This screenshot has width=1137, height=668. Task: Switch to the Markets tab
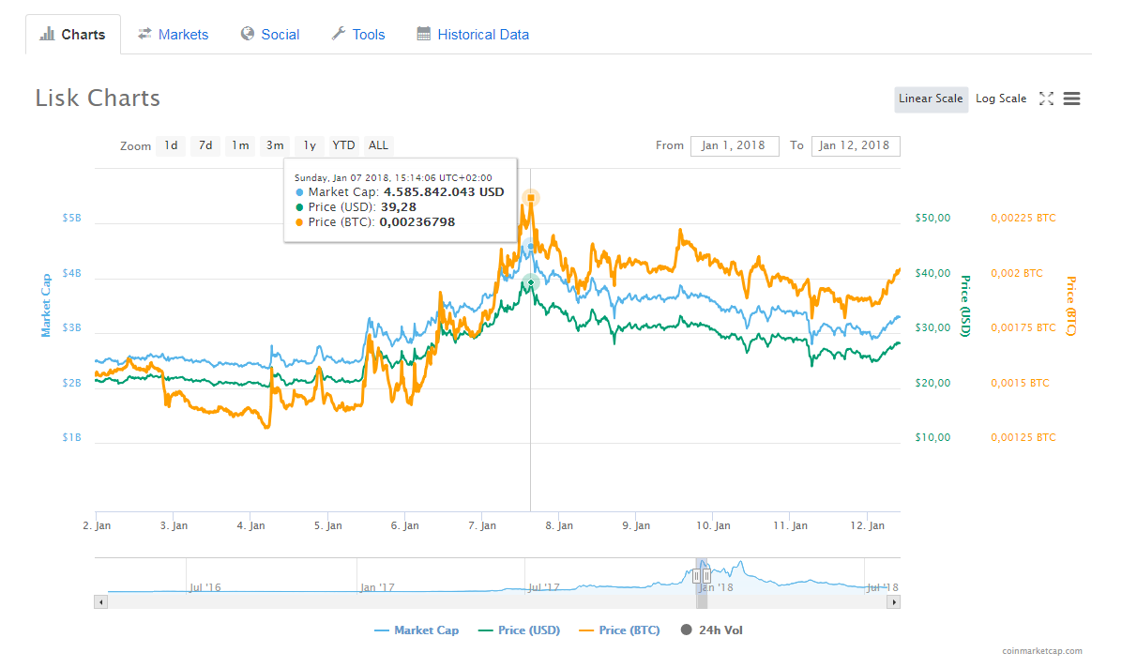174,35
